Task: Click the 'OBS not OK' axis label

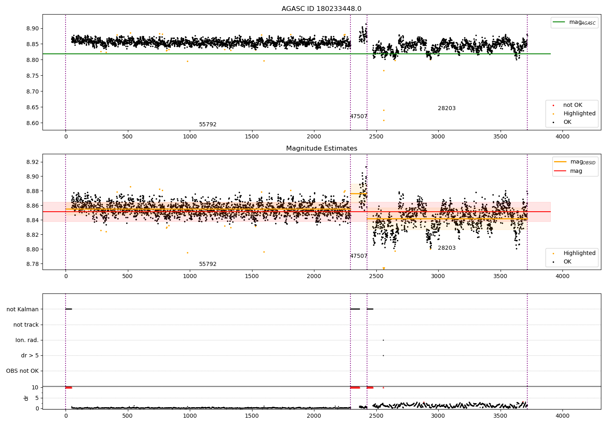Action: point(22,371)
